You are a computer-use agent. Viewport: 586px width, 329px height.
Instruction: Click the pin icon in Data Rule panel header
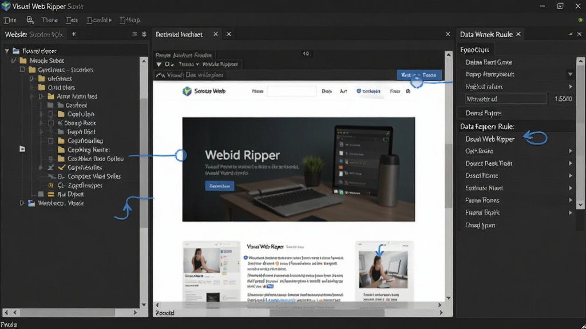[x=571, y=34]
